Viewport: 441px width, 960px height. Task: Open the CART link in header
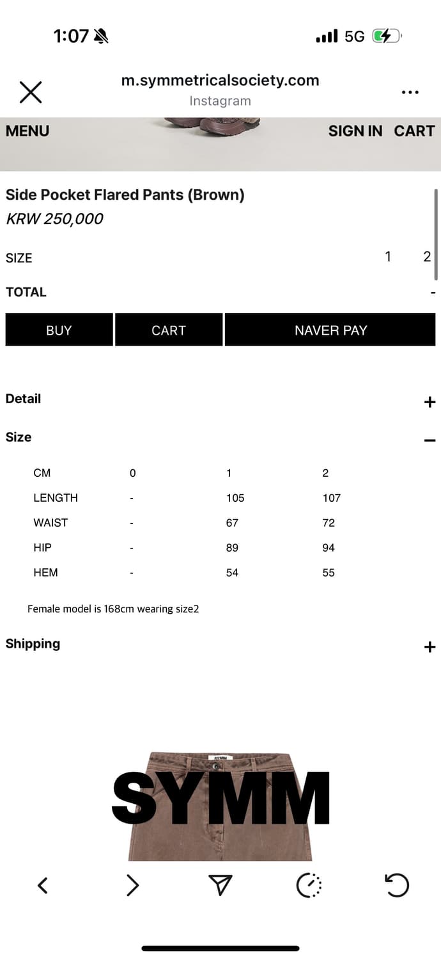(x=414, y=131)
